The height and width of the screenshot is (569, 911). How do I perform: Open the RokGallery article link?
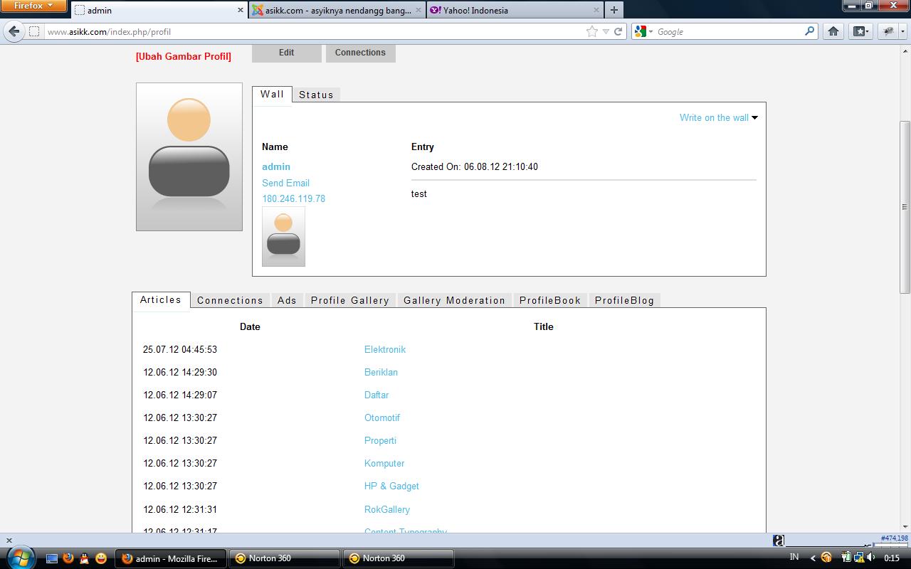pyautogui.click(x=387, y=509)
